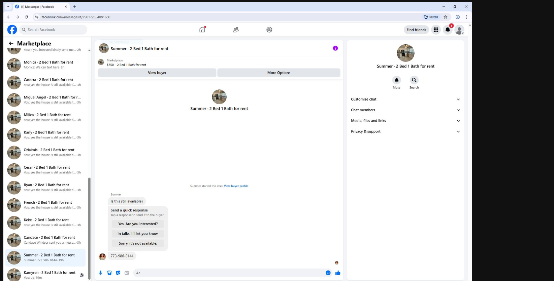The image size is (554, 281).
Task: Reload the page in browser
Action: (x=26, y=17)
